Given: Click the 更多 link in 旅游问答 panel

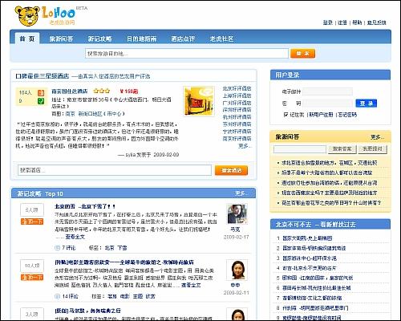Looking at the screenshot, I should point(377,137).
